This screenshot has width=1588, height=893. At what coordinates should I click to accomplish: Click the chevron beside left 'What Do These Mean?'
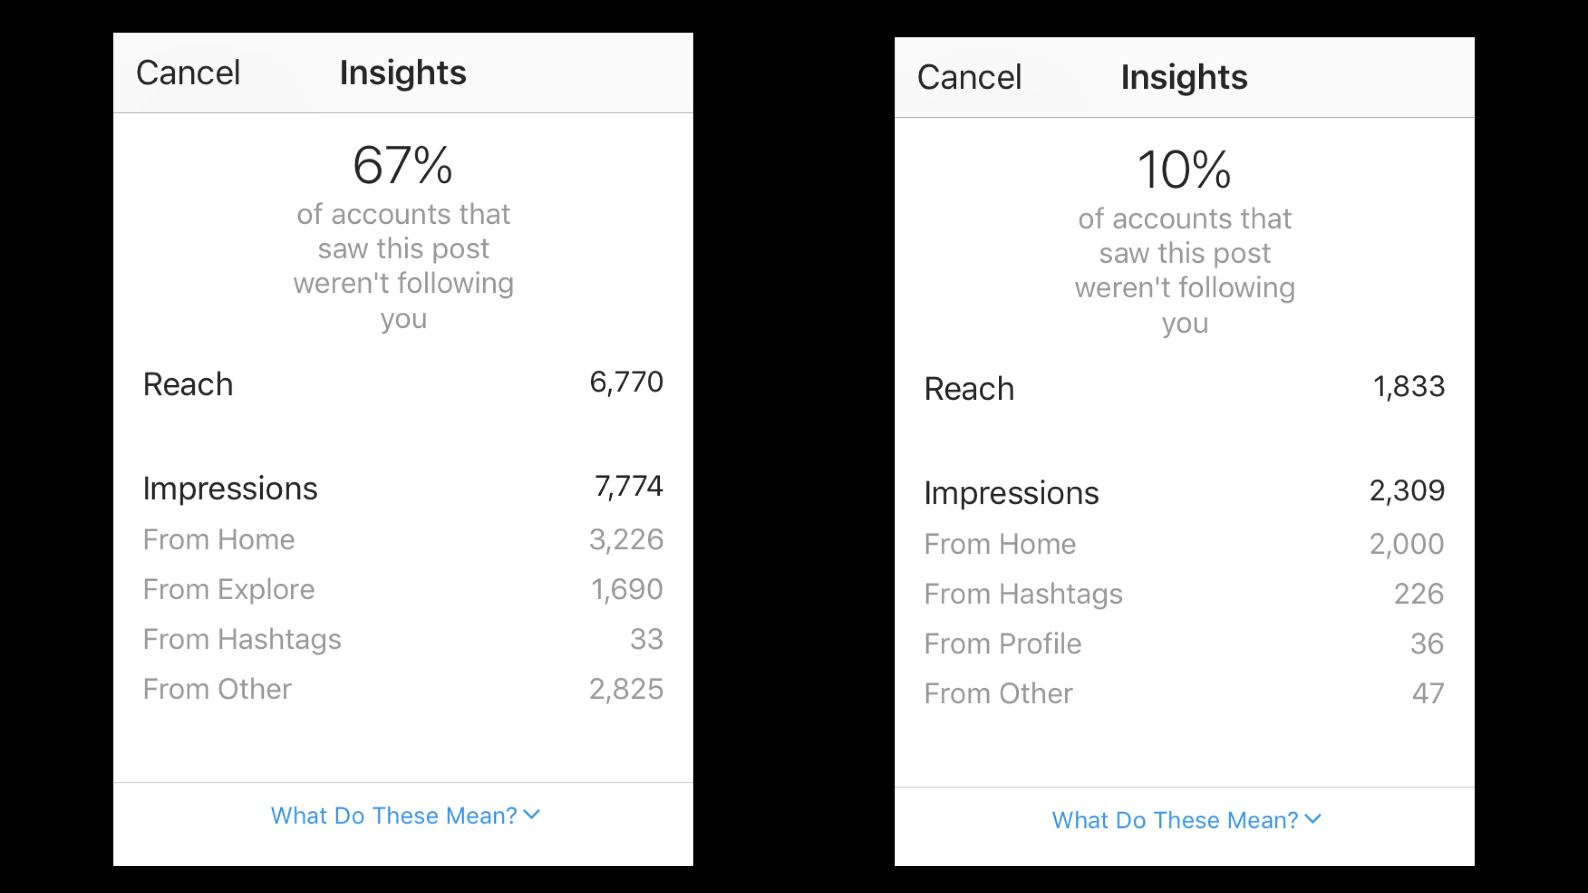(x=531, y=815)
